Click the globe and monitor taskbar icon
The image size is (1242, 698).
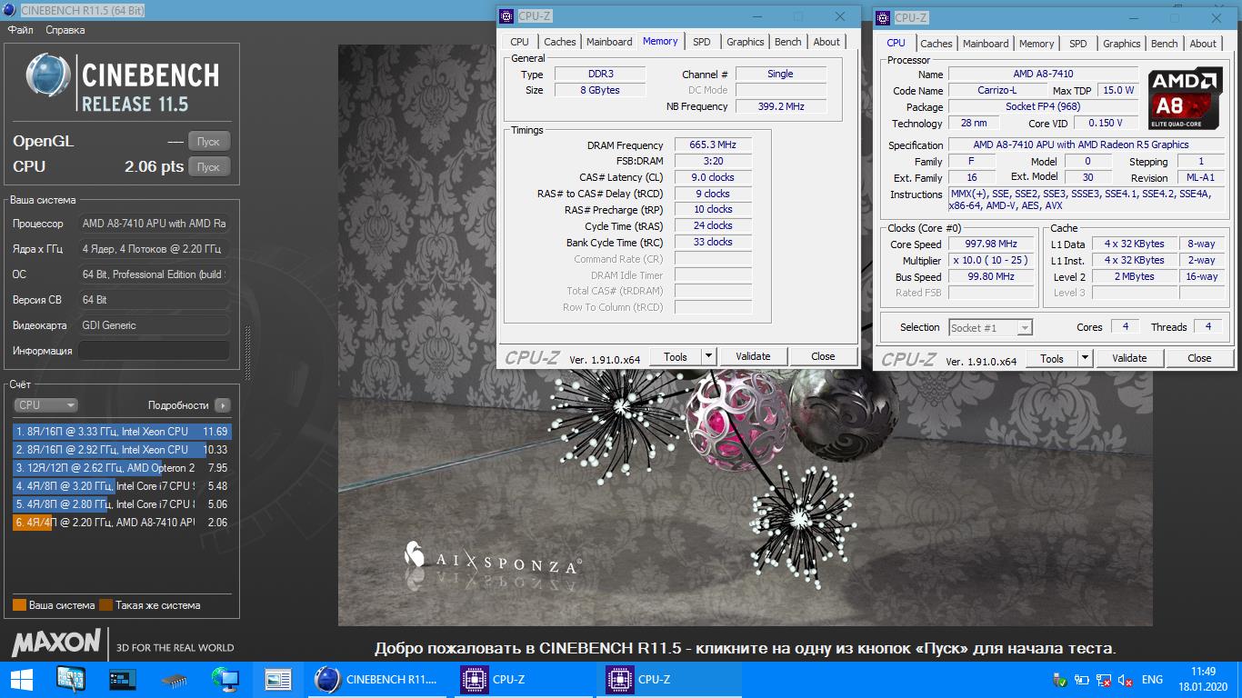[225, 680]
